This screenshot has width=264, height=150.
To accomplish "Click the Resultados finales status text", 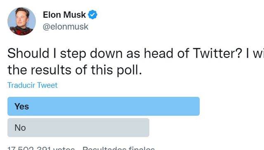I will (x=118, y=148).
